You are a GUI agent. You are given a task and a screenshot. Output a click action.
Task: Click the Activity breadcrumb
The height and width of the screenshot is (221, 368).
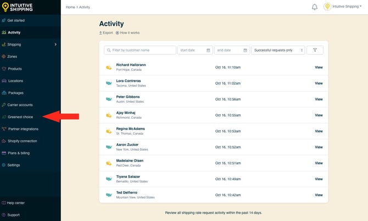tap(85, 7)
